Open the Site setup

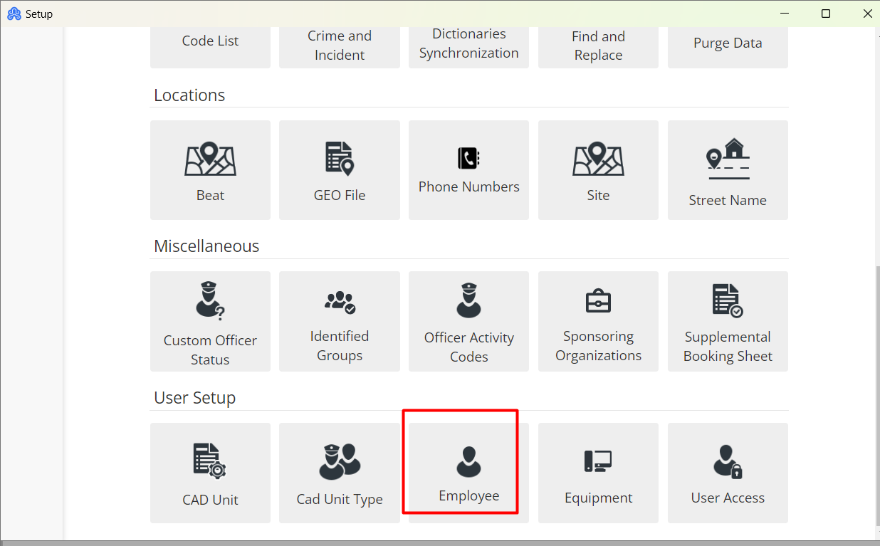coord(598,170)
